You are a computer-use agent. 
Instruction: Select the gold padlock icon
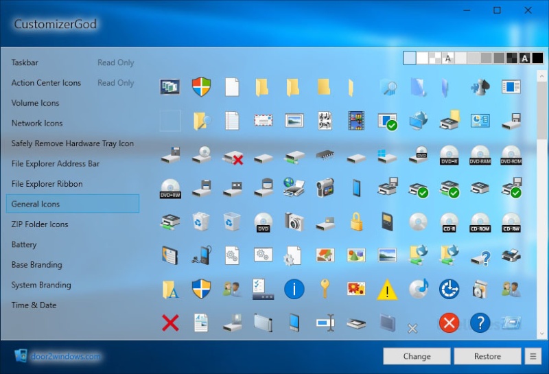point(356,222)
